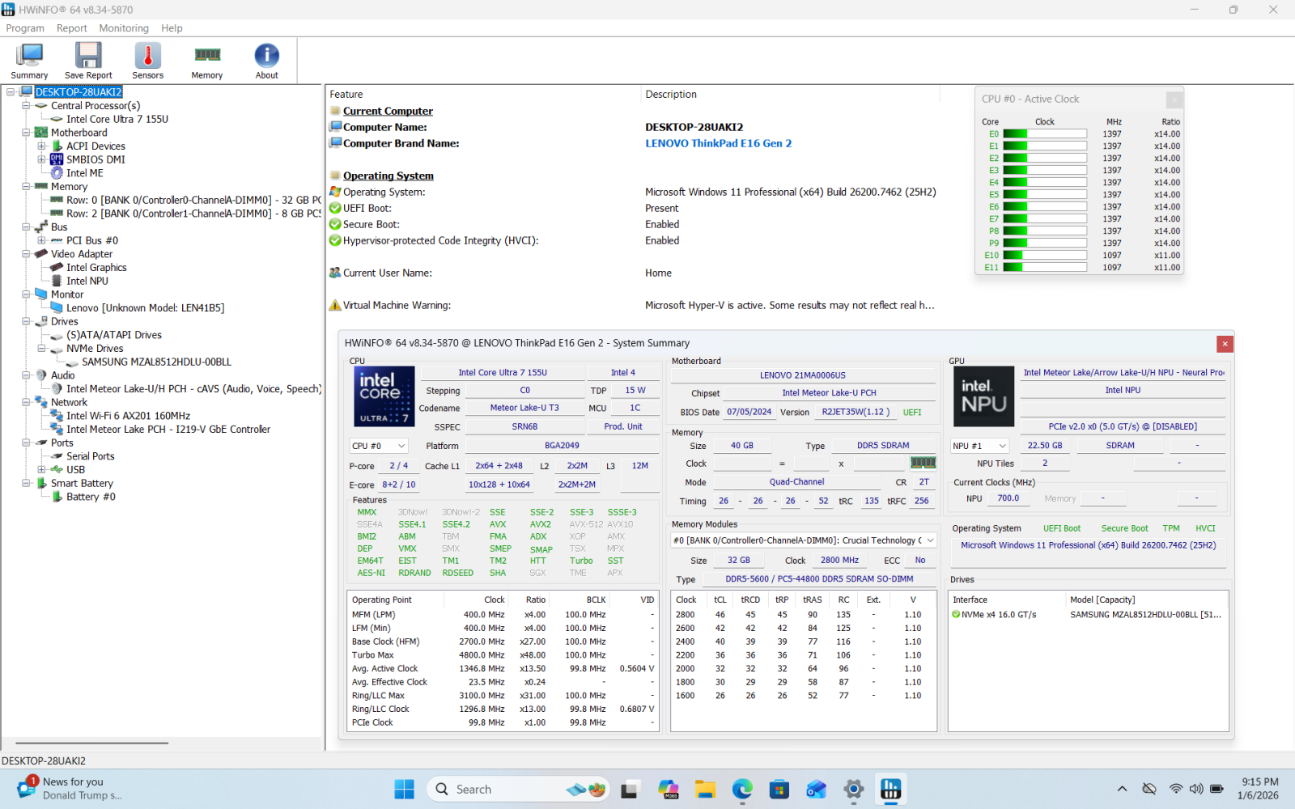Close the CPU #0 Active Clock panel
The image size is (1295, 809).
1174,100
